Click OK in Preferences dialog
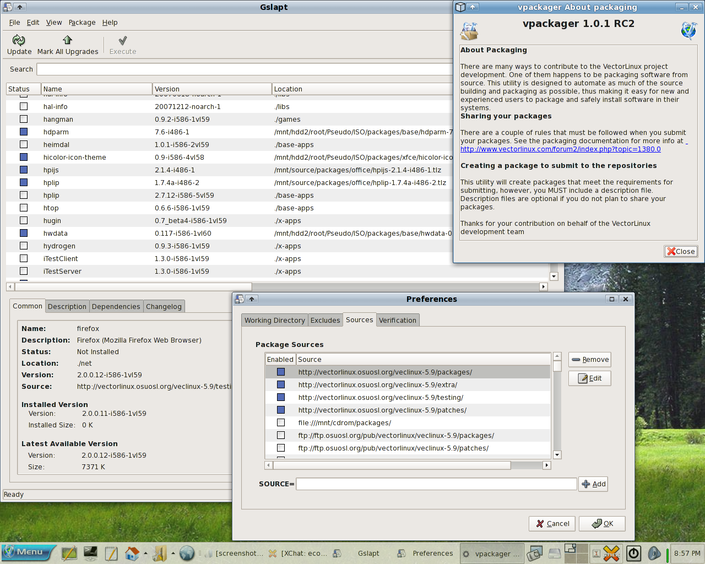Image resolution: width=705 pixels, height=564 pixels. (x=602, y=524)
